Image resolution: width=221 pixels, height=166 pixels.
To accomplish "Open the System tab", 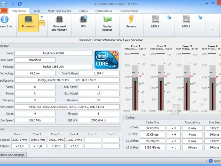I will tap(83, 11).
